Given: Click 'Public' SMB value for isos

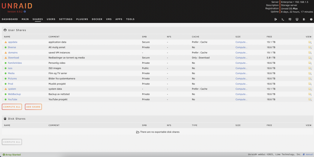Looking at the screenshot, I should (145, 68).
